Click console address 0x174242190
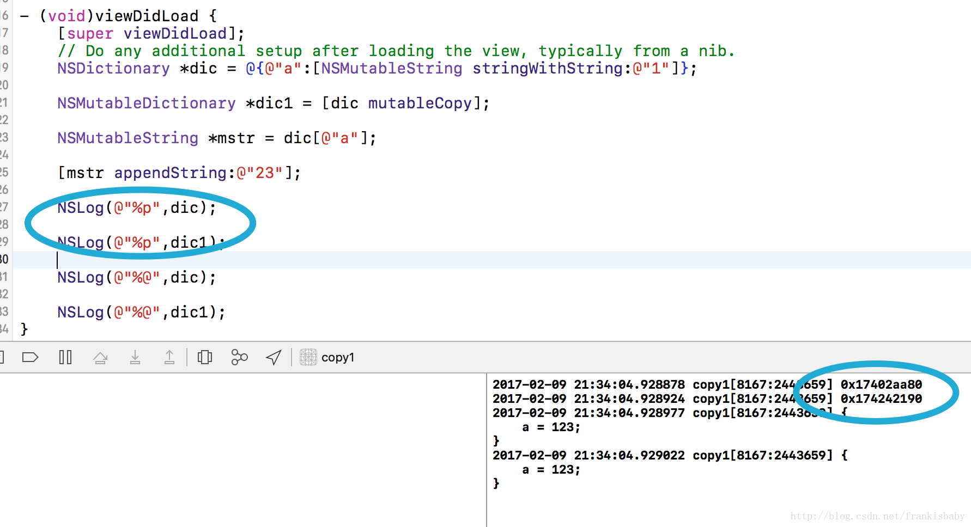Viewport: 971px width, 527px height. click(x=881, y=399)
